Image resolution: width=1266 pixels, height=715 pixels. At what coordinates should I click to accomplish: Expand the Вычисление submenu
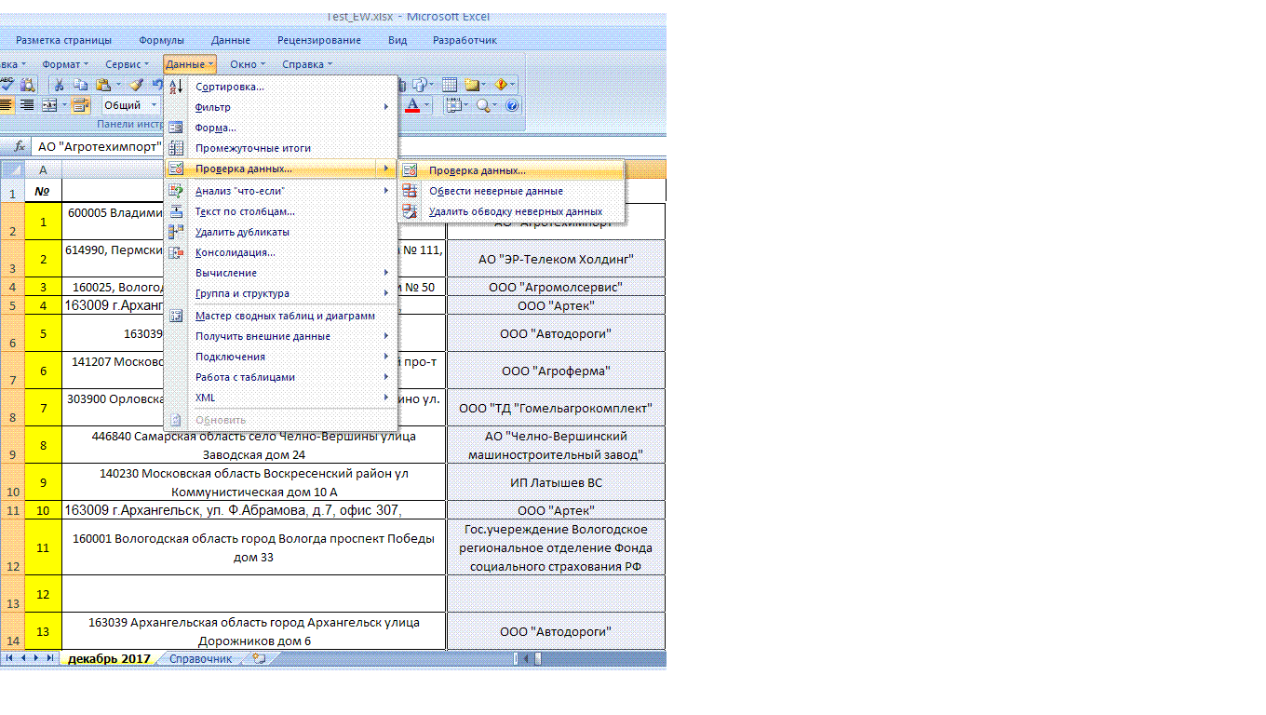coord(386,273)
